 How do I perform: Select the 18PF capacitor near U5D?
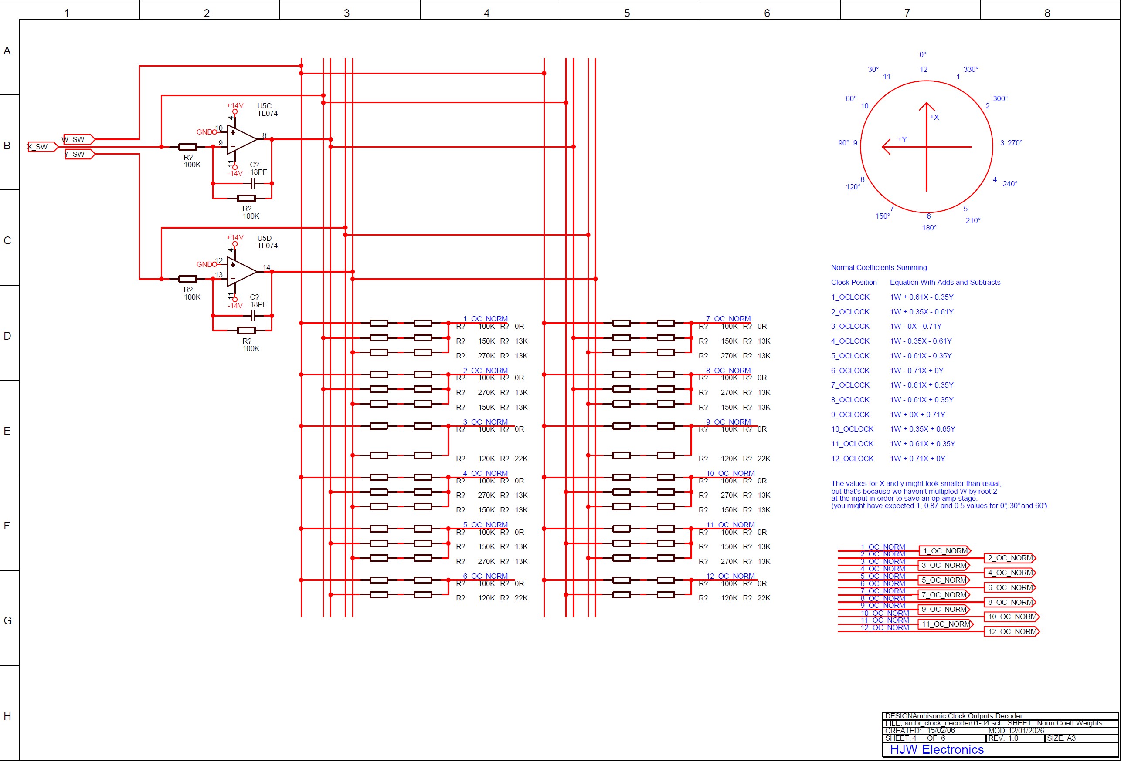pyautogui.click(x=253, y=316)
